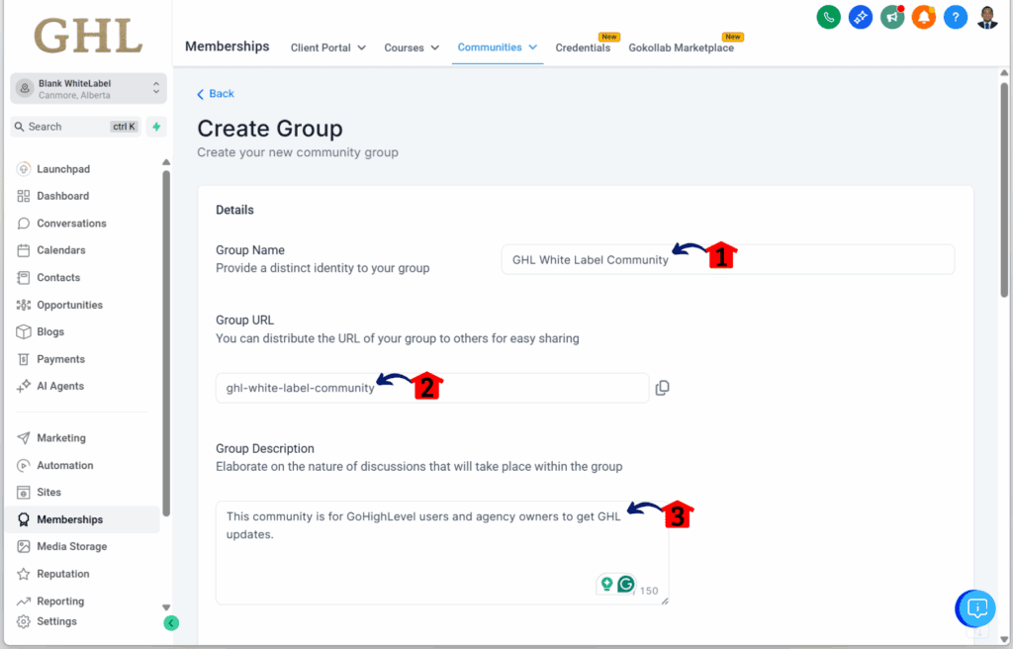
Task: Click the Memberships header title
Action: pyautogui.click(x=227, y=46)
